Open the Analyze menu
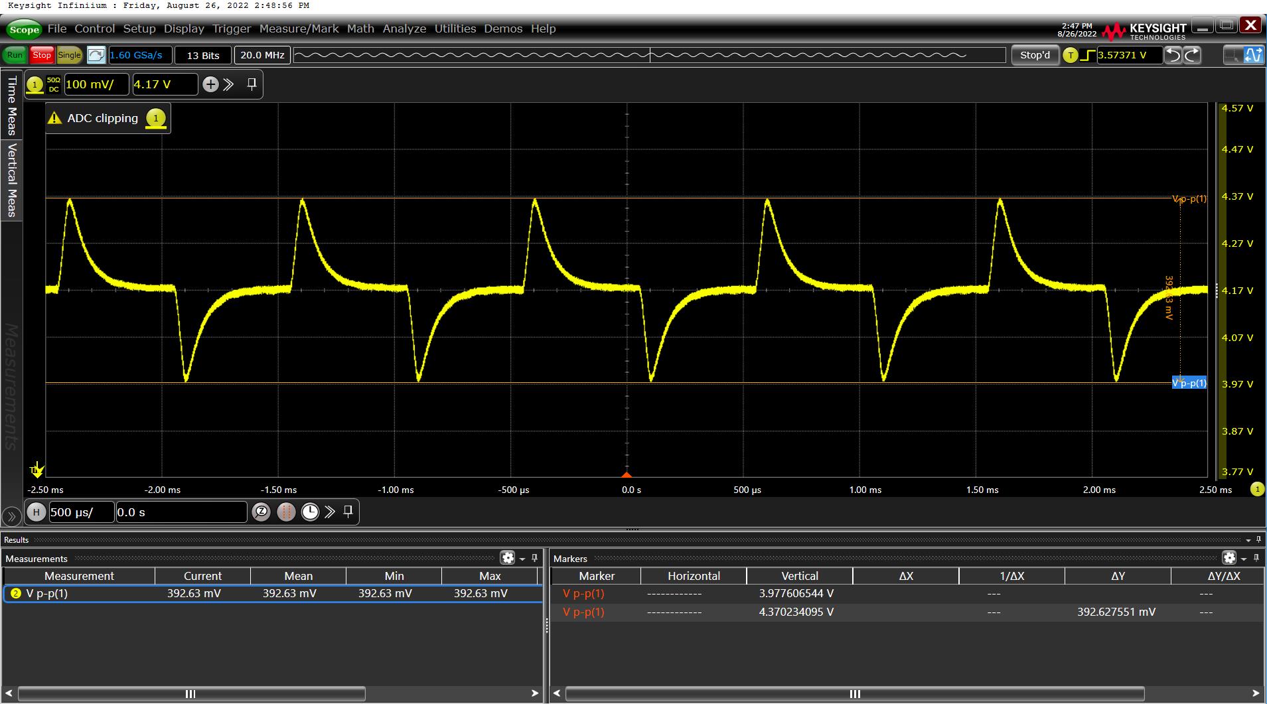Screen dimensions: 1267x704 404,29
